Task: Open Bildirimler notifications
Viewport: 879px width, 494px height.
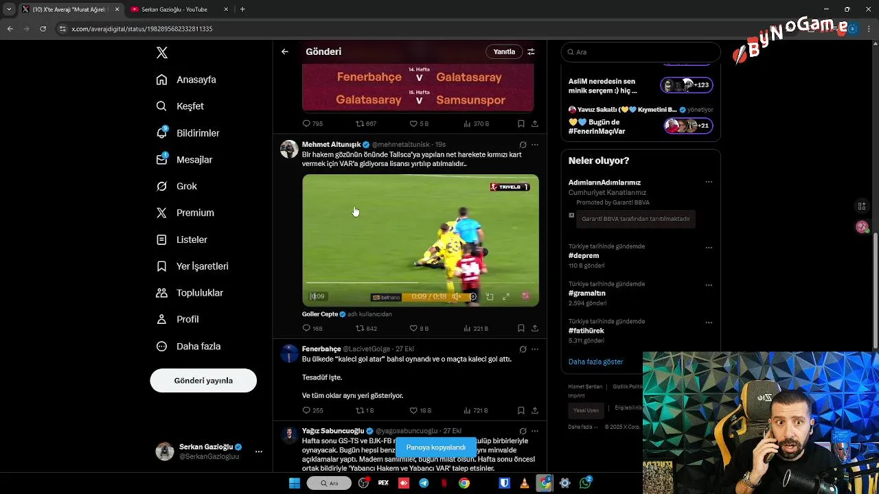Action: tap(187, 133)
